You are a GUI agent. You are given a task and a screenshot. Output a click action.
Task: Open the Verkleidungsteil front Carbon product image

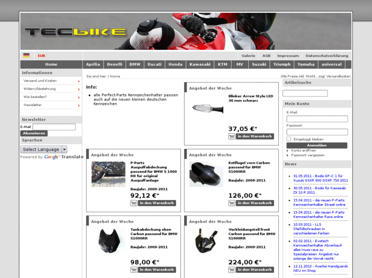tap(206, 241)
